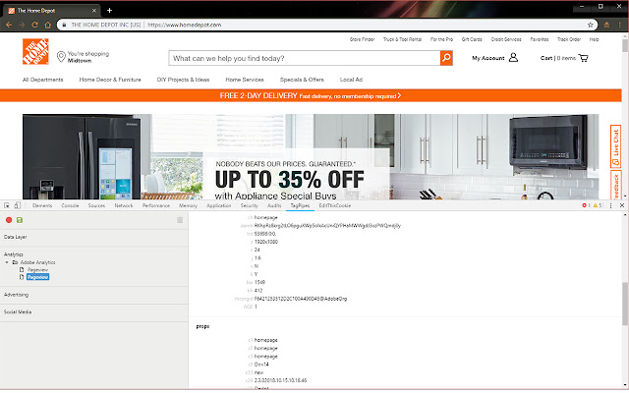The image size is (629, 393).
Task: Toggle DevTools device toolbar icon
Action: tap(18, 205)
